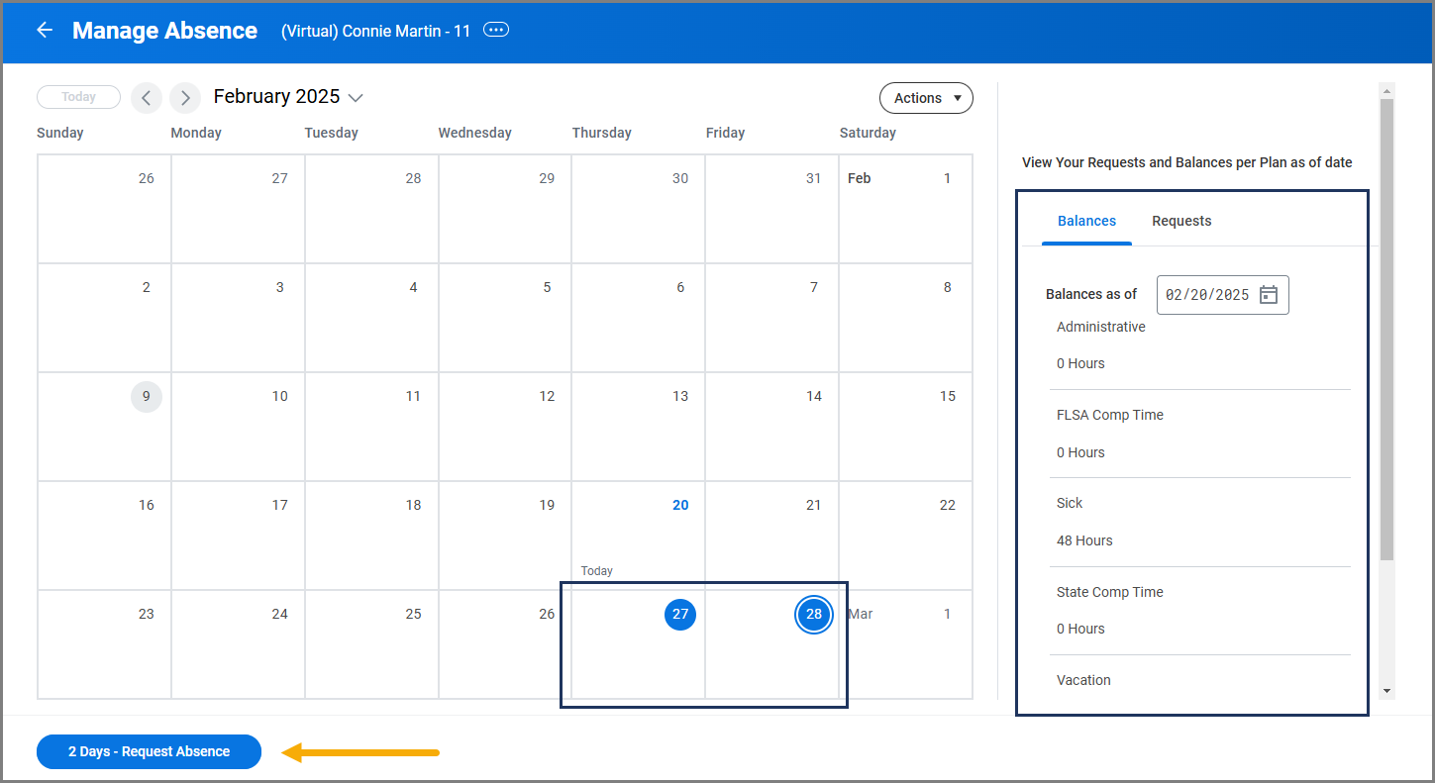Deselect the highlighted day 27
The image size is (1435, 783).
tap(680, 615)
